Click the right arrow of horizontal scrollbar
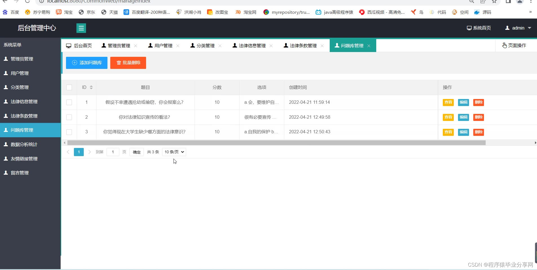 click(x=535, y=143)
